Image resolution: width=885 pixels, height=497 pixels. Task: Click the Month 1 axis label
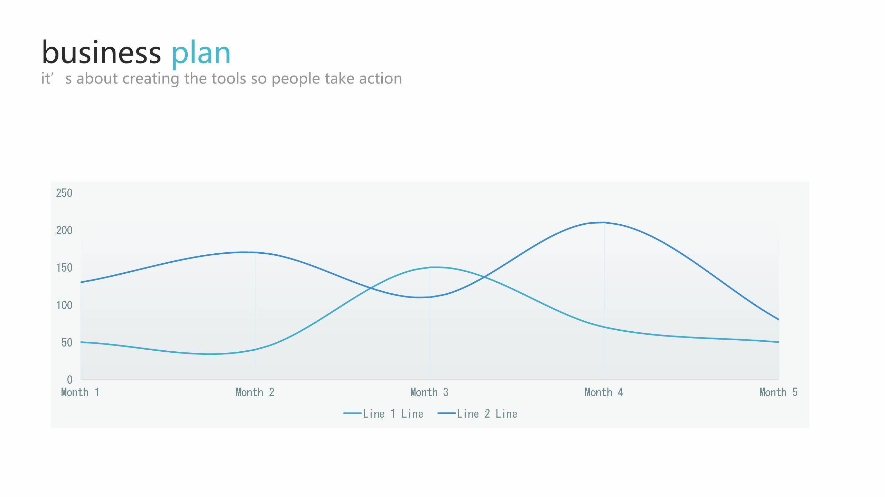[x=80, y=392]
